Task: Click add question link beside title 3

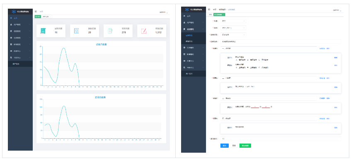Action: point(322,98)
